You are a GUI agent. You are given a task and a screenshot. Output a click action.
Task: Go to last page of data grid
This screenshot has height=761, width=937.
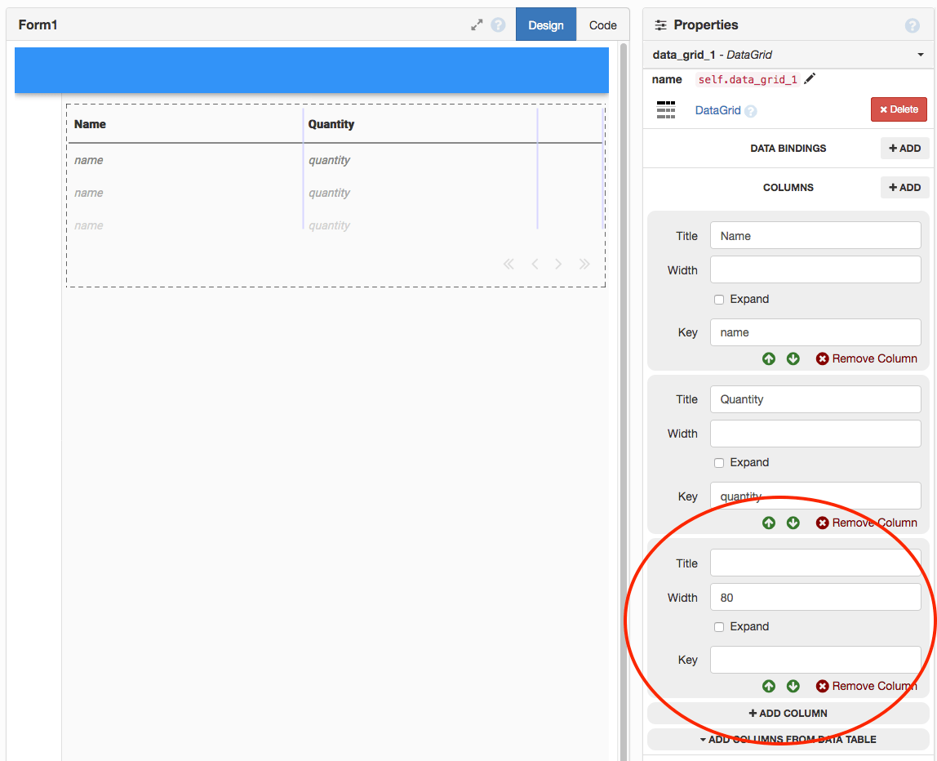[x=584, y=265]
